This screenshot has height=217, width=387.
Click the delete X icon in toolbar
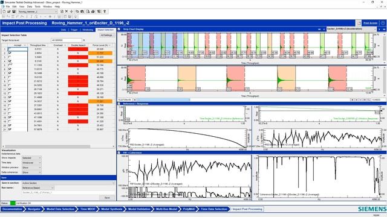tap(67, 11)
